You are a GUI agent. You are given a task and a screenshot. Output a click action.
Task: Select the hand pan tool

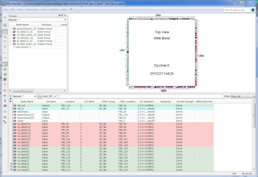5,42
